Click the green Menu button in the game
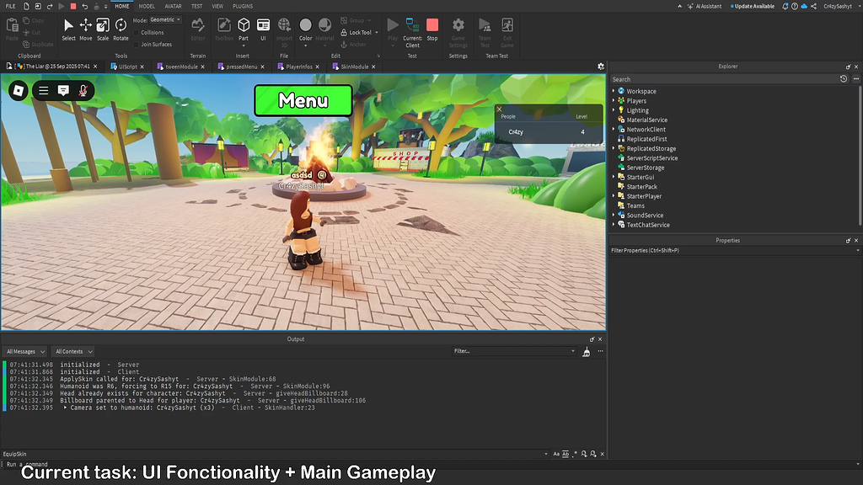Viewport: 863px width, 485px height. [x=302, y=100]
